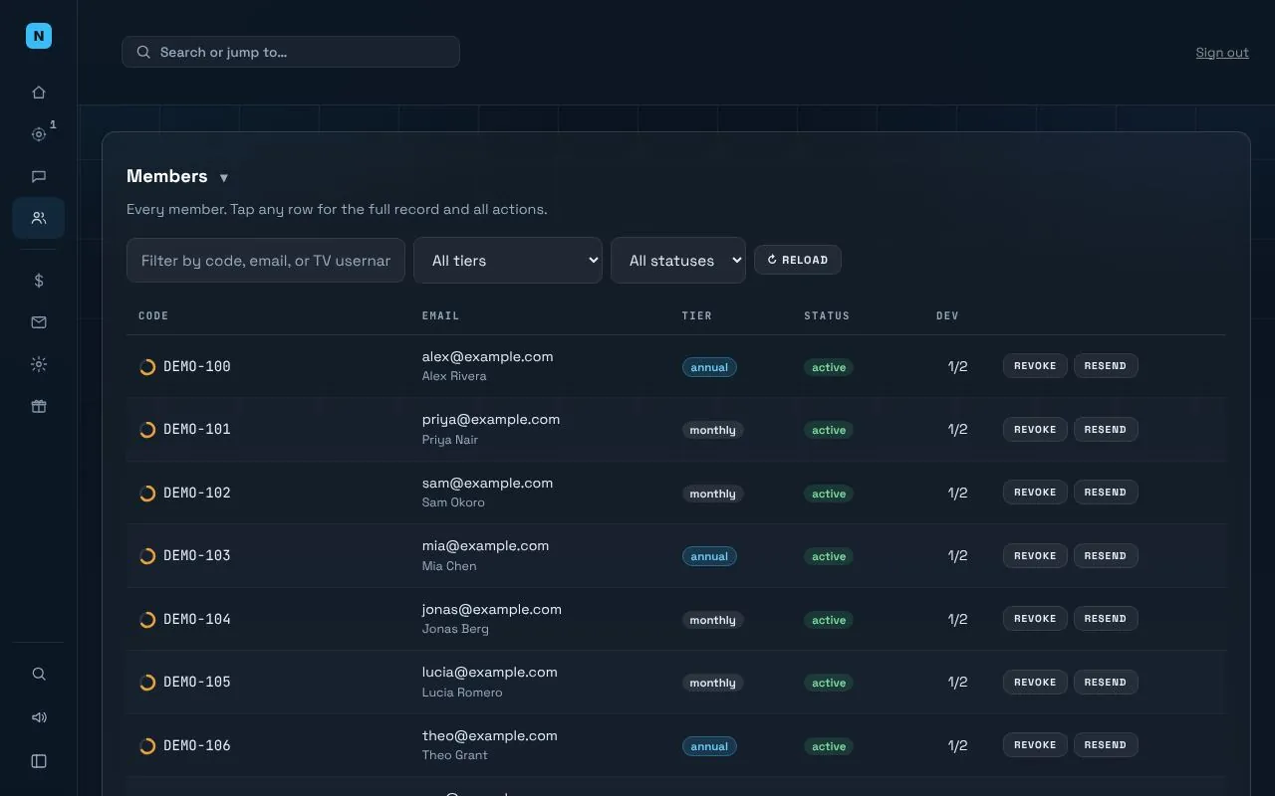Go to the Home sidebar icon
The height and width of the screenshot is (796, 1275).
[39, 93]
